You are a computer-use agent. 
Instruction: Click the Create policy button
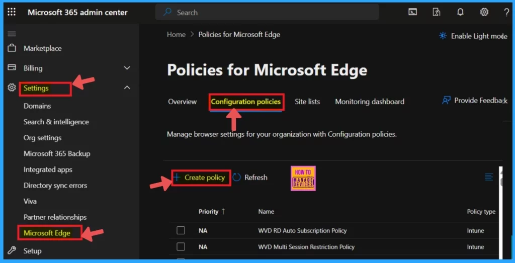201,178
